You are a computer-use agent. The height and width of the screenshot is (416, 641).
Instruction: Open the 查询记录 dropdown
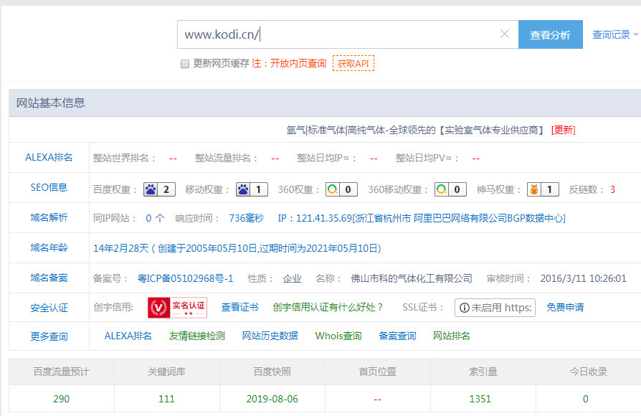pos(614,34)
